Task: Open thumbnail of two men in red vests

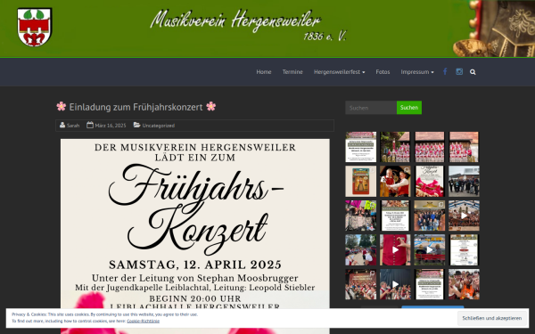Action: click(395, 181)
